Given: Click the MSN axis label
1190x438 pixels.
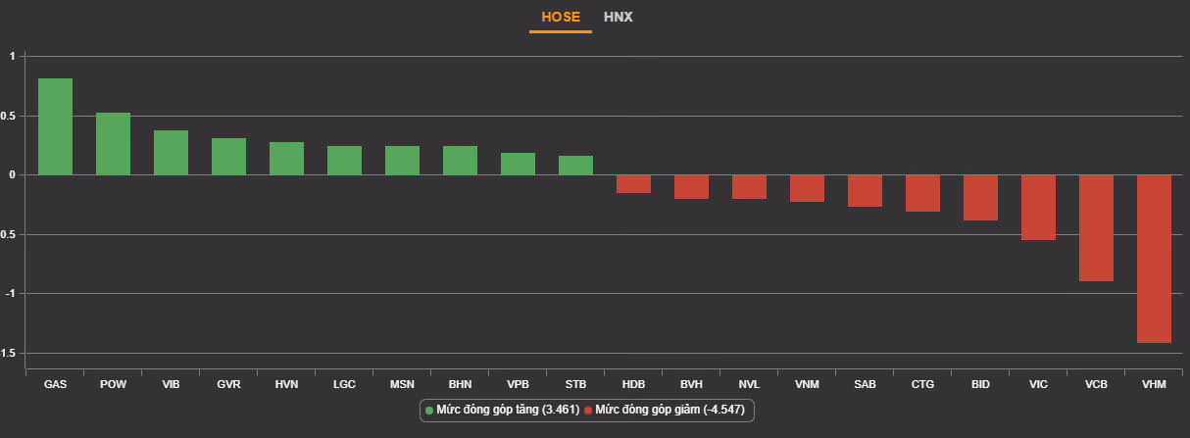Looking at the screenshot, I should (402, 385).
